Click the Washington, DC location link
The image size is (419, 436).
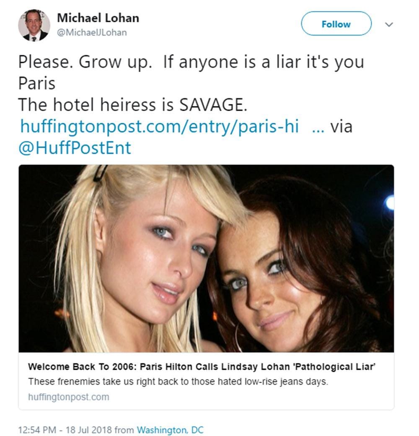click(x=170, y=430)
